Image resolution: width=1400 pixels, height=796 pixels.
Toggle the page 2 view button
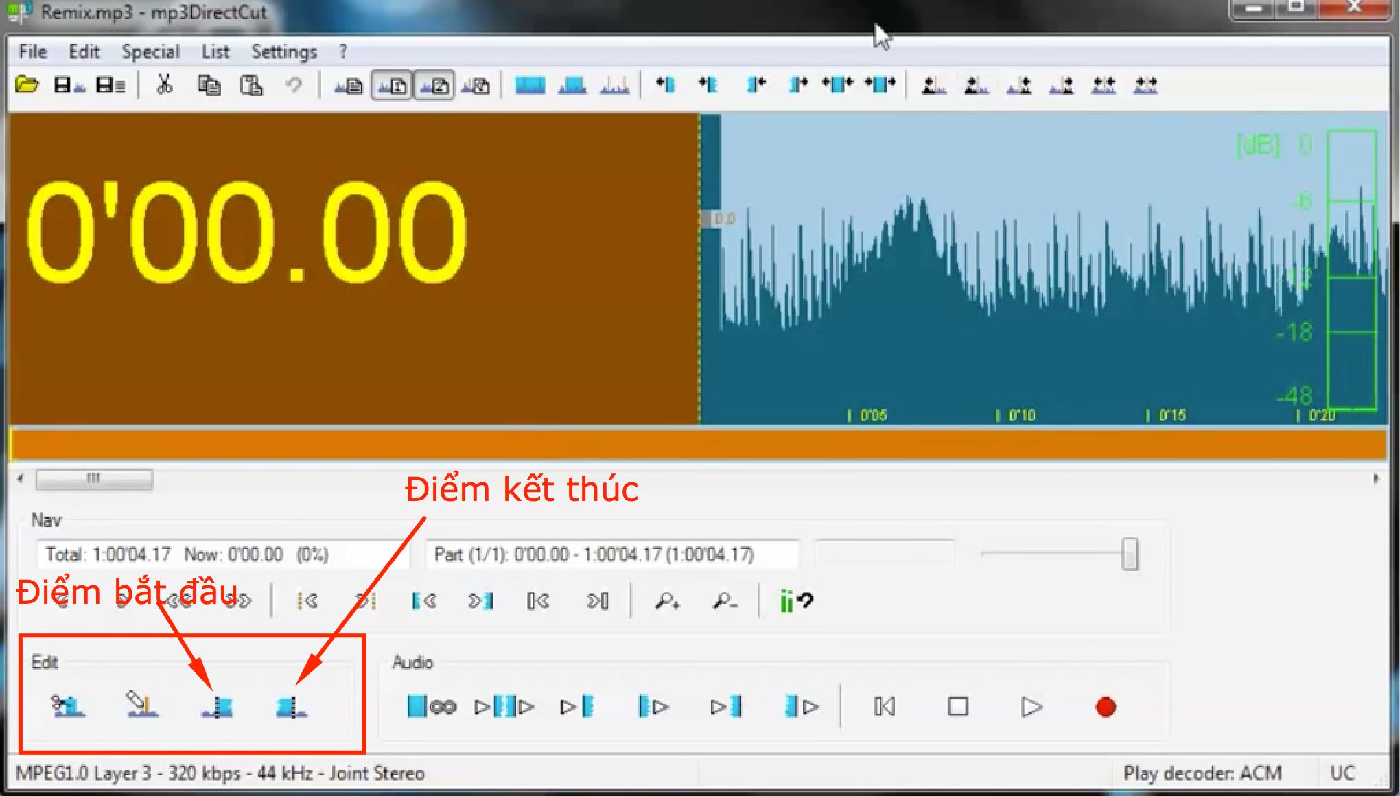click(434, 86)
